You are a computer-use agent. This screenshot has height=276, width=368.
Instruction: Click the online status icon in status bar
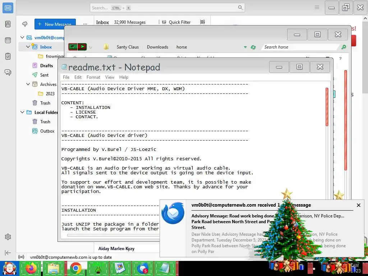click(21, 257)
